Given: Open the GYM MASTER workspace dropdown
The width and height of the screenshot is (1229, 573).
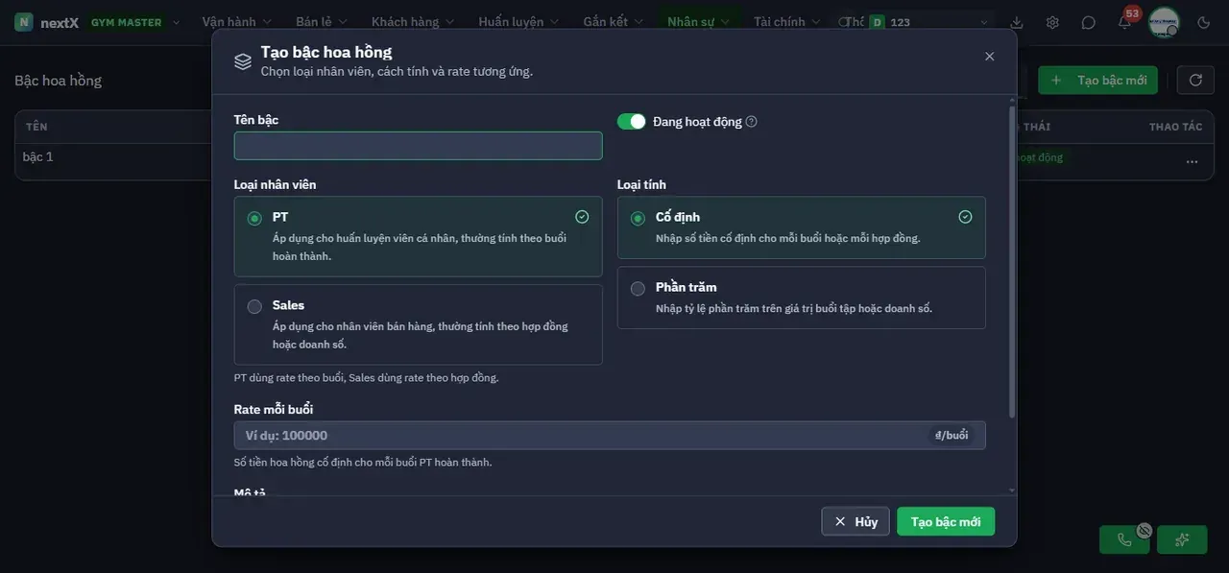Looking at the screenshot, I should point(134,22).
